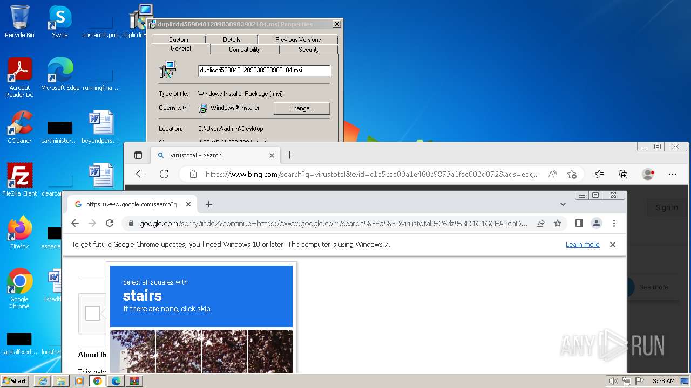The height and width of the screenshot is (388, 691).
Task: Select the CCleaner desktop shortcut
Action: click(19, 127)
